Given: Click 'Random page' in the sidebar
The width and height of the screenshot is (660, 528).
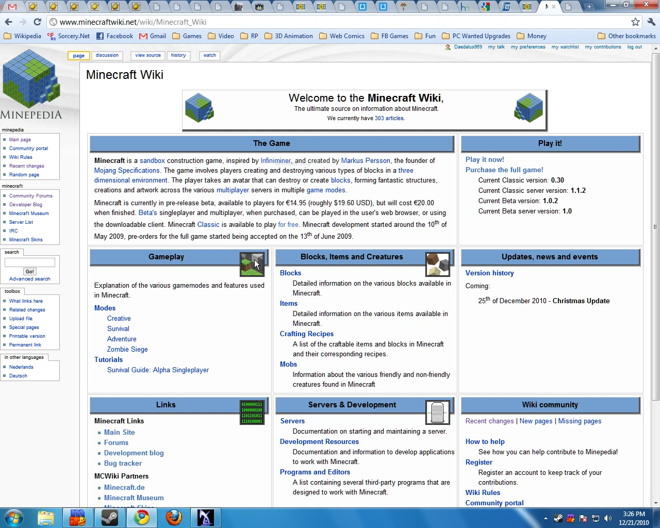Looking at the screenshot, I should pos(24,175).
